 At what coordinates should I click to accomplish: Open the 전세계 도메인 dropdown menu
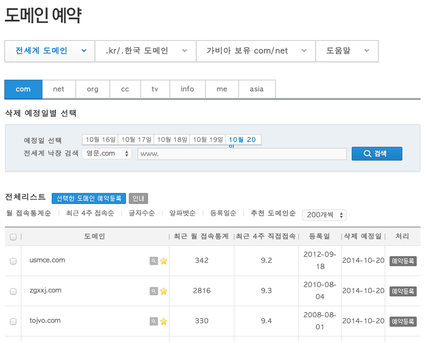pyautogui.click(x=50, y=51)
